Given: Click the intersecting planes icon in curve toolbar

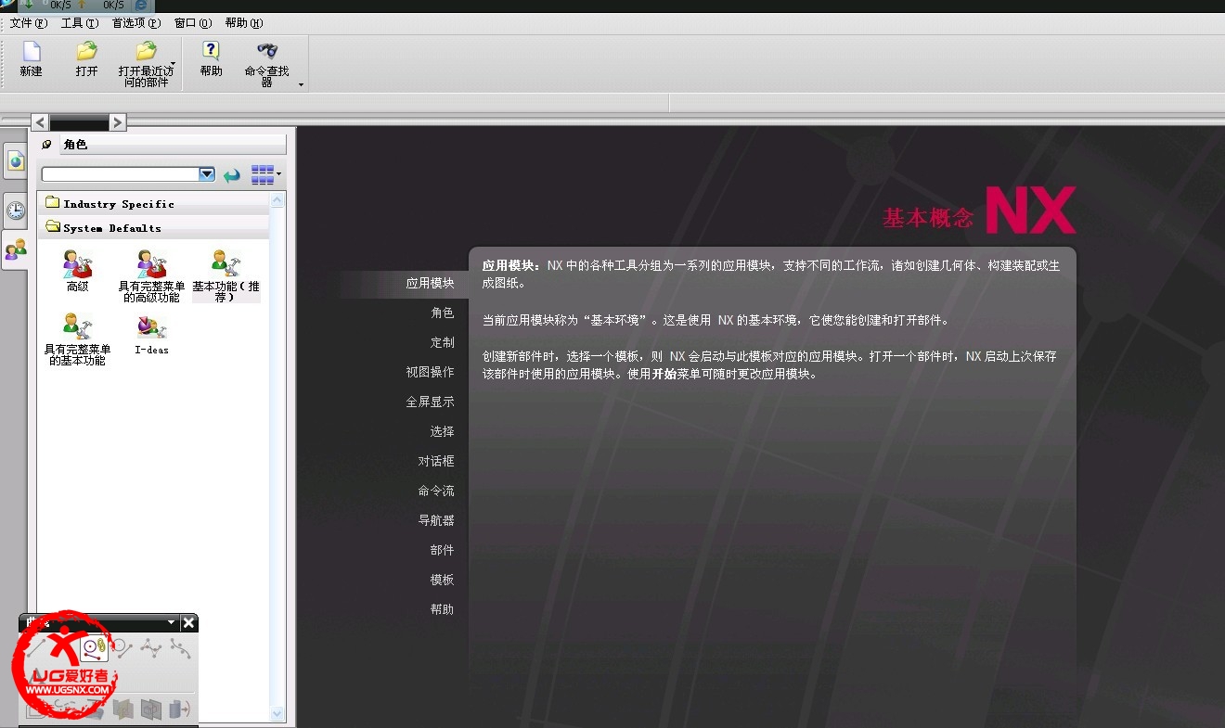Looking at the screenshot, I should tap(122, 709).
